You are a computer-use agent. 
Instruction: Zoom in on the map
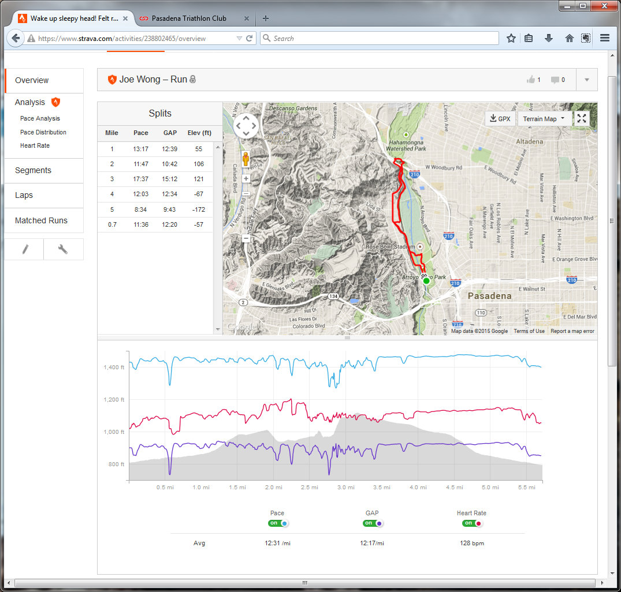pos(246,179)
